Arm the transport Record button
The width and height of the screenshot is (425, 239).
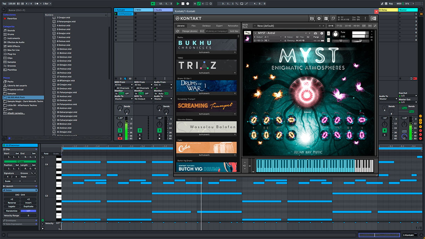(x=188, y=4)
